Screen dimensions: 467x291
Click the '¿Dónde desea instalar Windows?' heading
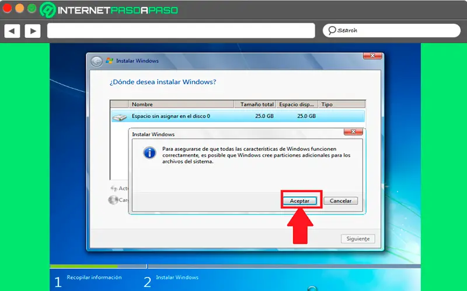click(x=163, y=82)
